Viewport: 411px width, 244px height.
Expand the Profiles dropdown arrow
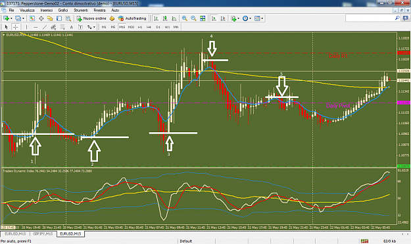tap(23, 18)
